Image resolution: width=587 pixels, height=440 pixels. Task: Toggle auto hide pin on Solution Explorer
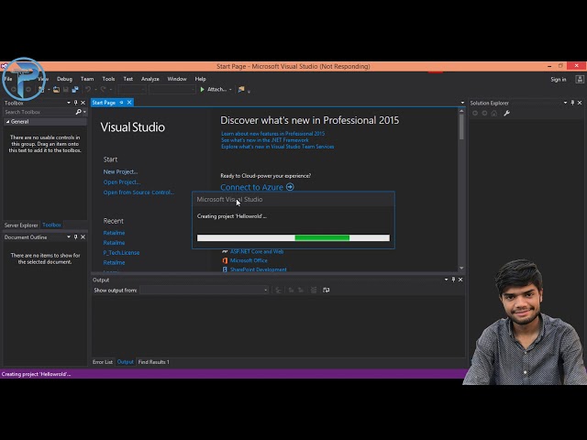(572, 103)
